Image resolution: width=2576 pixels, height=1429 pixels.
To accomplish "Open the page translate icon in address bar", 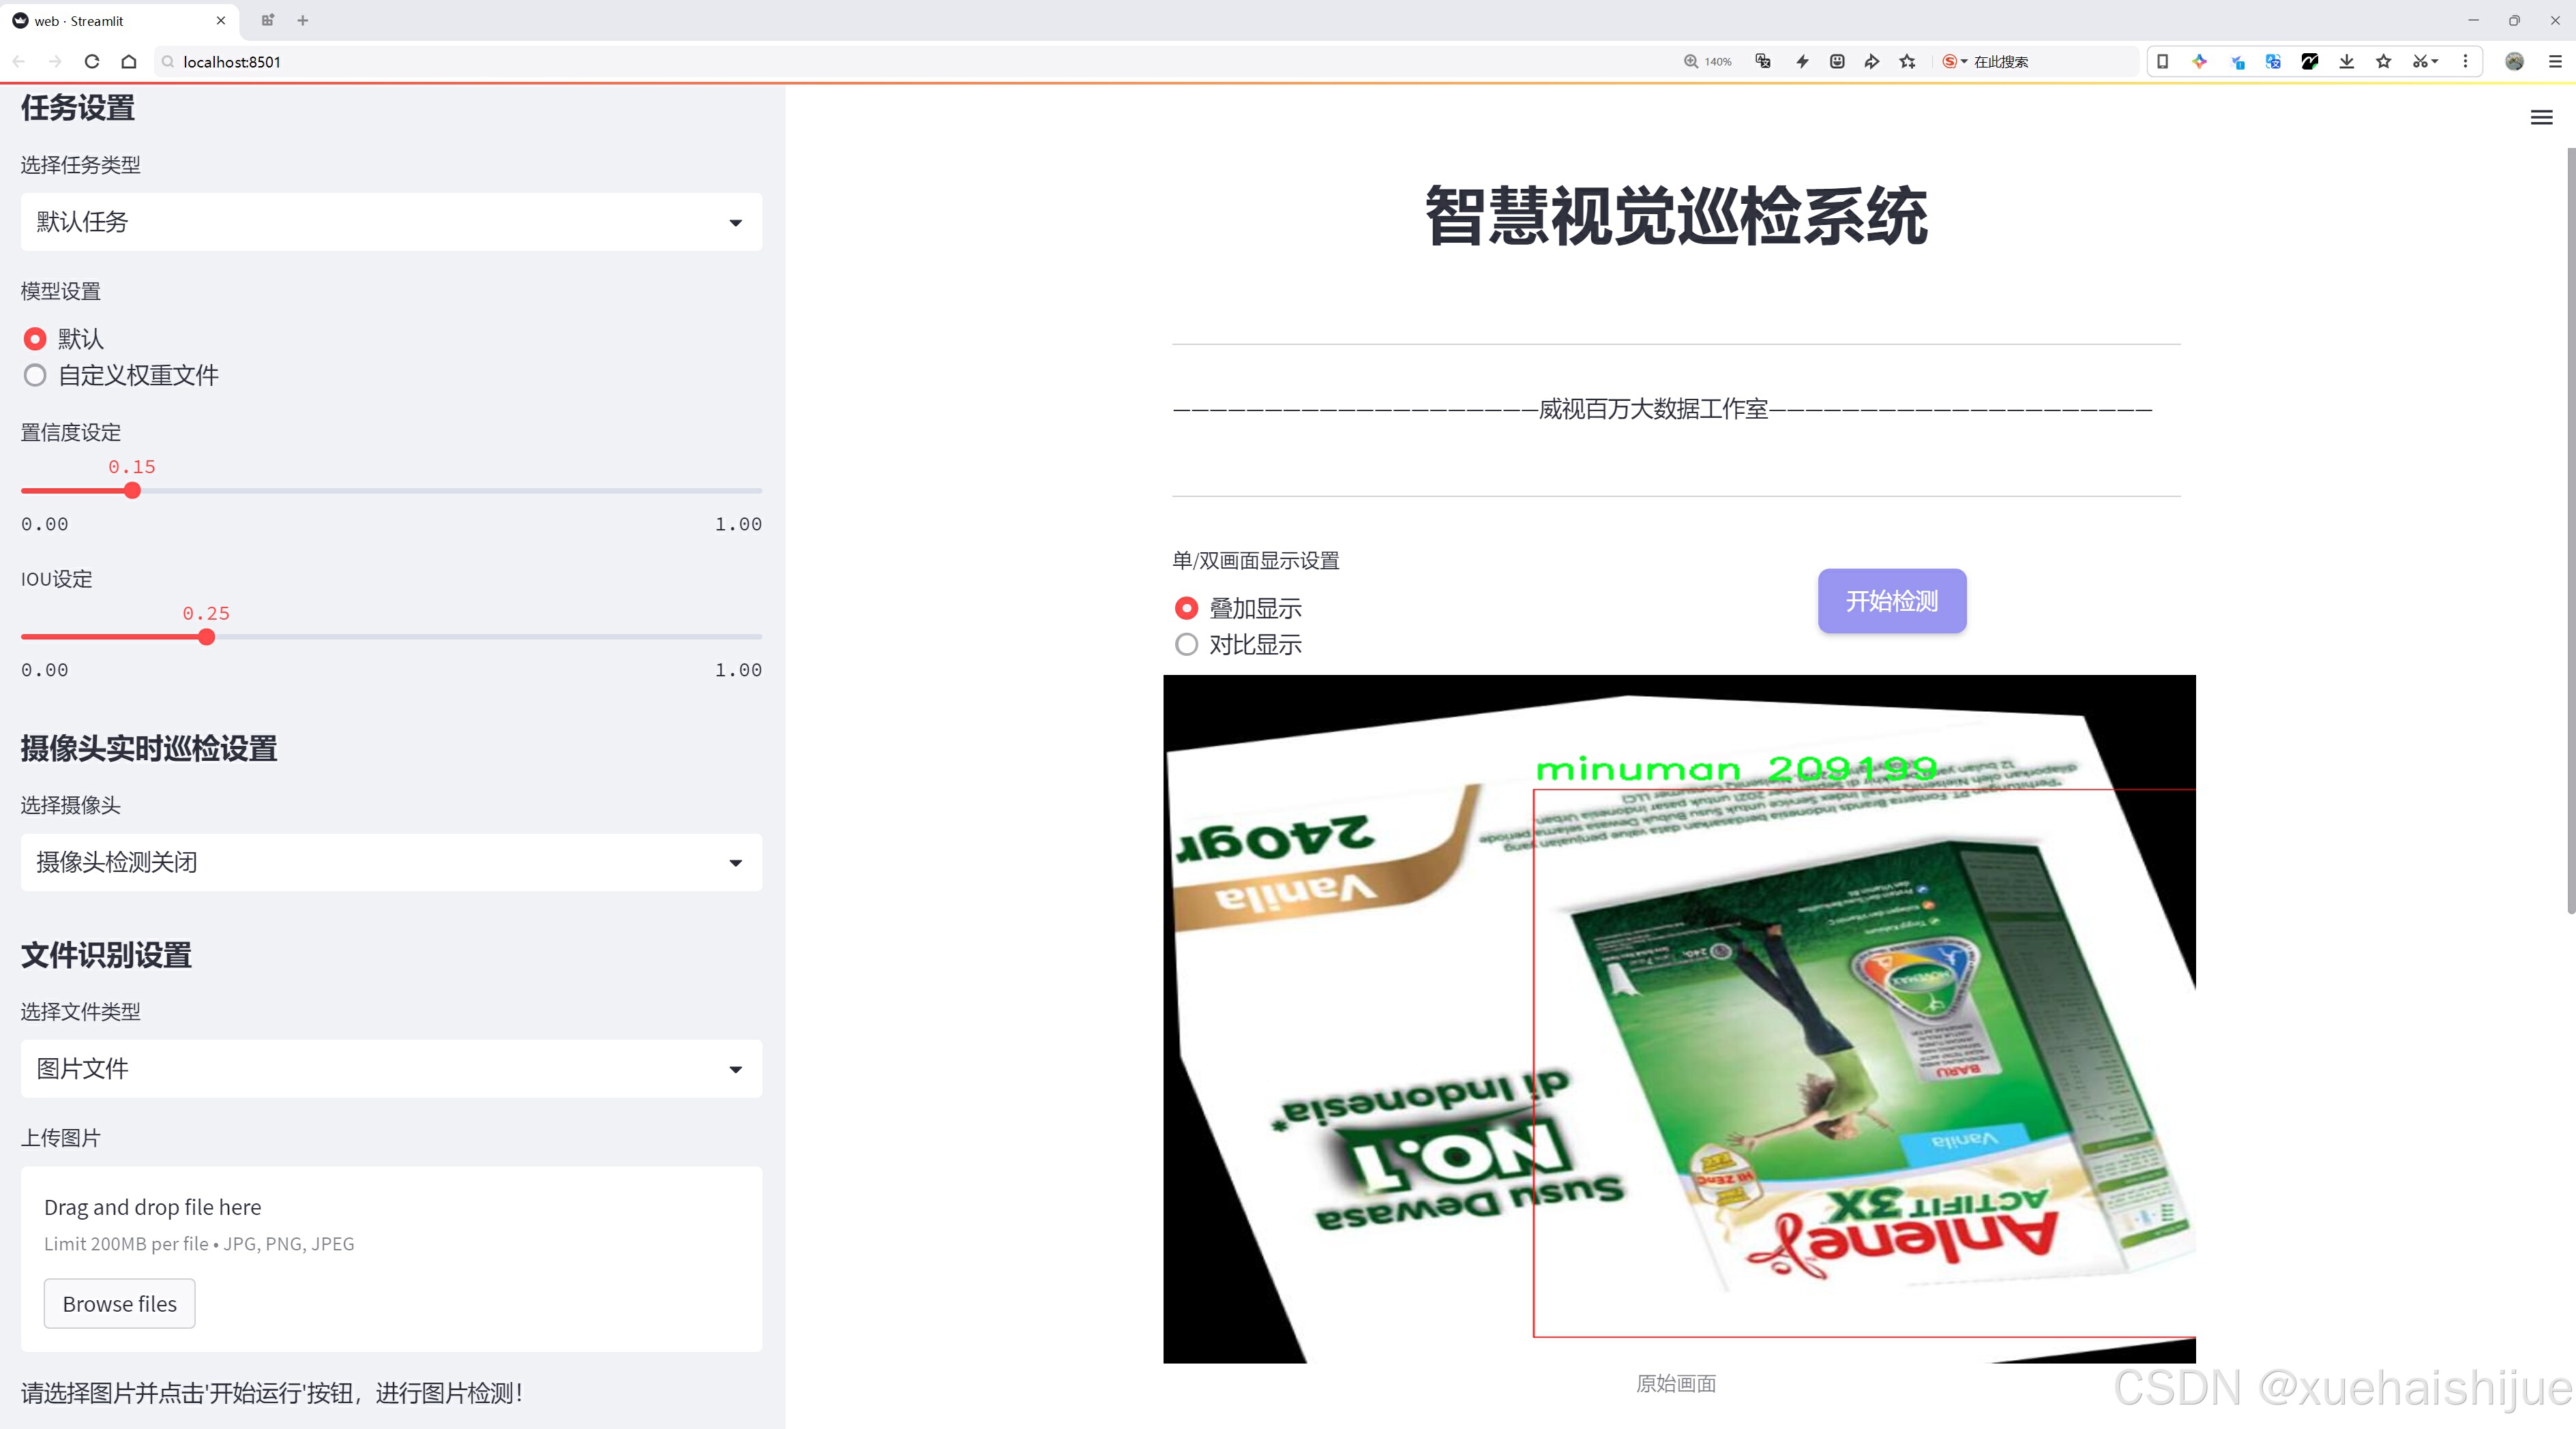I will [1763, 61].
